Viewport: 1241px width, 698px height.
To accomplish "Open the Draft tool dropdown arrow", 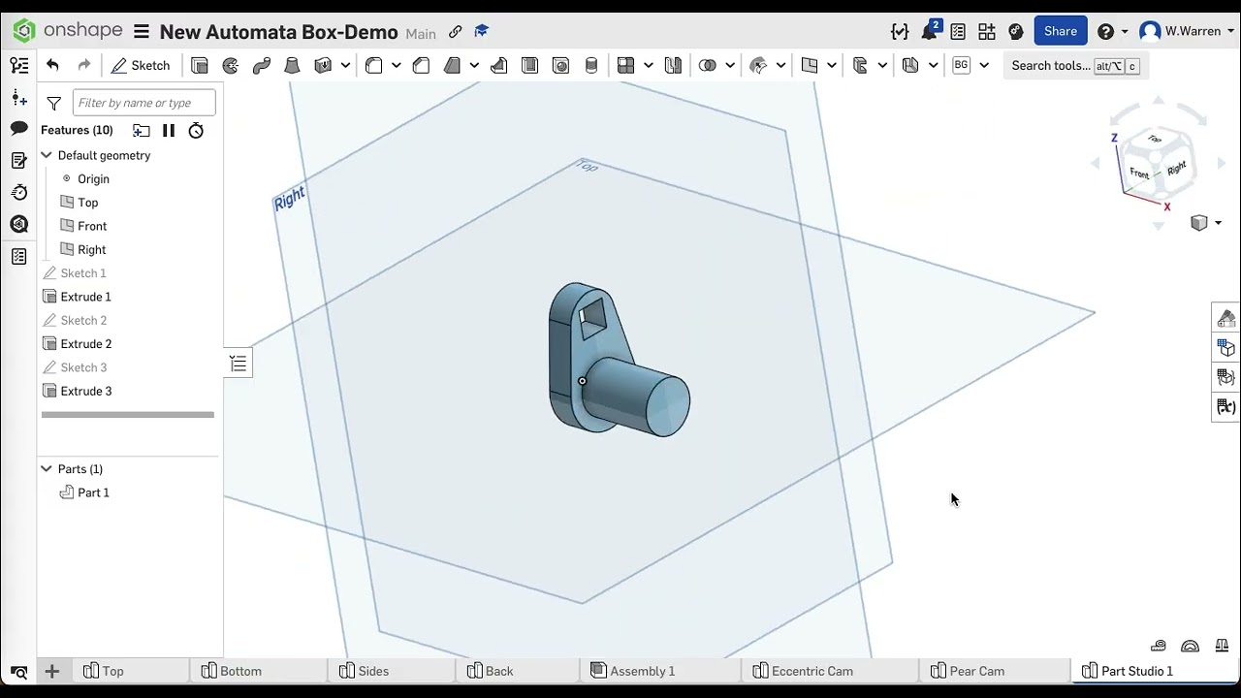I will click(474, 65).
